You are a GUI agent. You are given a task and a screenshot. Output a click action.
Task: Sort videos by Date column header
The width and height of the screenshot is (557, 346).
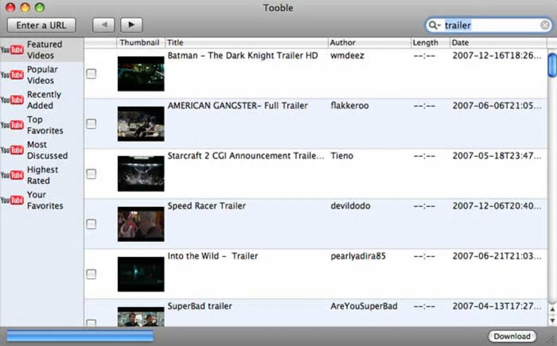[x=498, y=43]
